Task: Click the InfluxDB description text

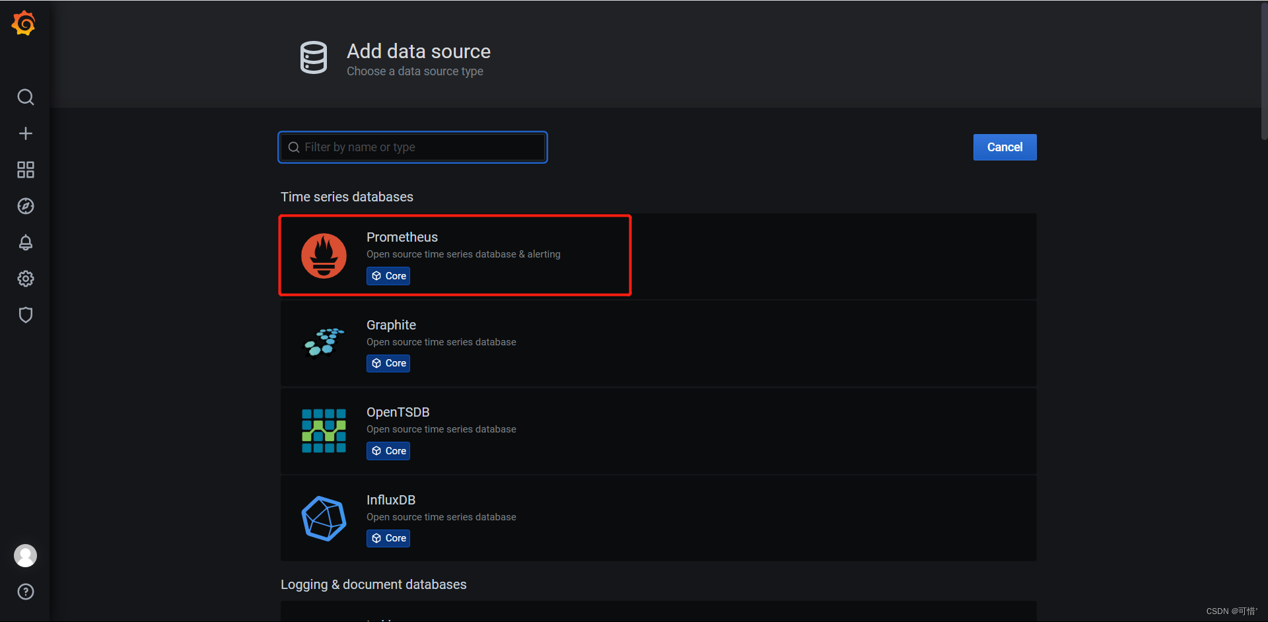Action: click(441, 517)
